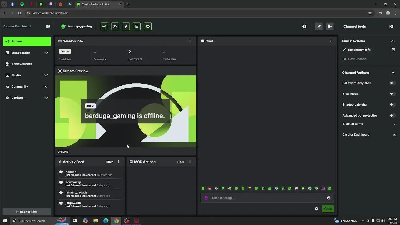This screenshot has height=225, width=400.
Task: Open rjadeee follower entry in Activity Feed
Action: (x=90, y=173)
